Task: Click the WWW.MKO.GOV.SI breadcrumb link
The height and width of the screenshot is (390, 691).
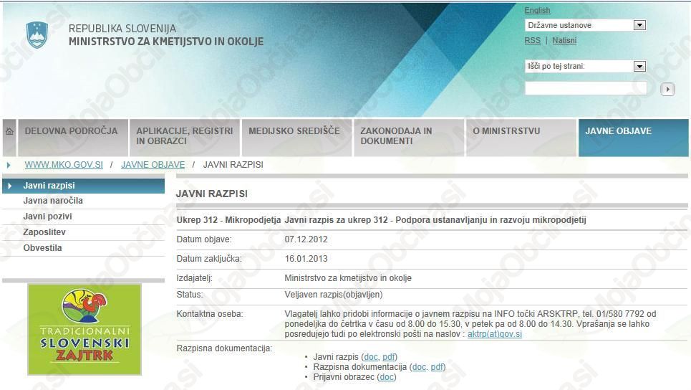Action: (64, 165)
